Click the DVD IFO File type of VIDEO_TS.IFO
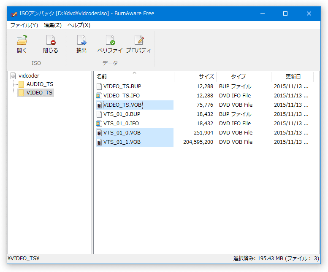This screenshot has width=328, height=272. [235, 95]
